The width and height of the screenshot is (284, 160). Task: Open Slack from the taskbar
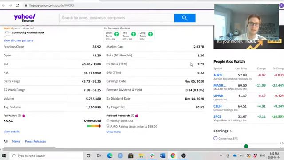[152, 156]
